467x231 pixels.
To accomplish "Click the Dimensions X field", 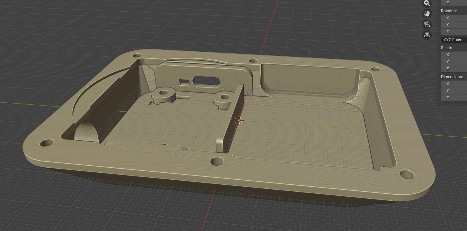I will click(x=454, y=84).
